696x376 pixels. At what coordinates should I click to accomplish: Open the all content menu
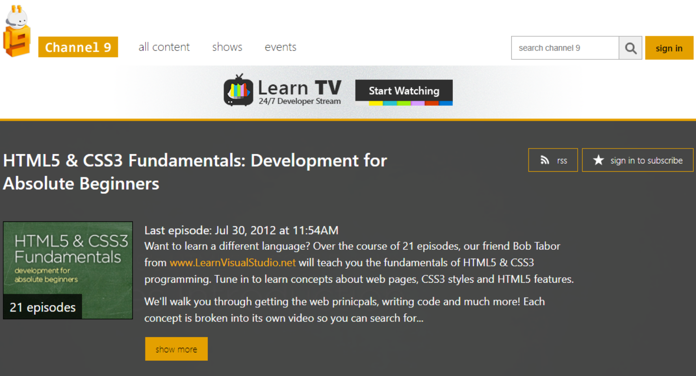tap(164, 47)
